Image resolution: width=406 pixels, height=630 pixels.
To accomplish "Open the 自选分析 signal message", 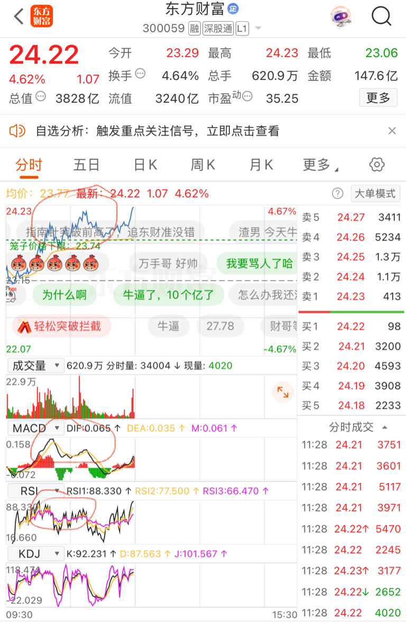I will (x=158, y=131).
